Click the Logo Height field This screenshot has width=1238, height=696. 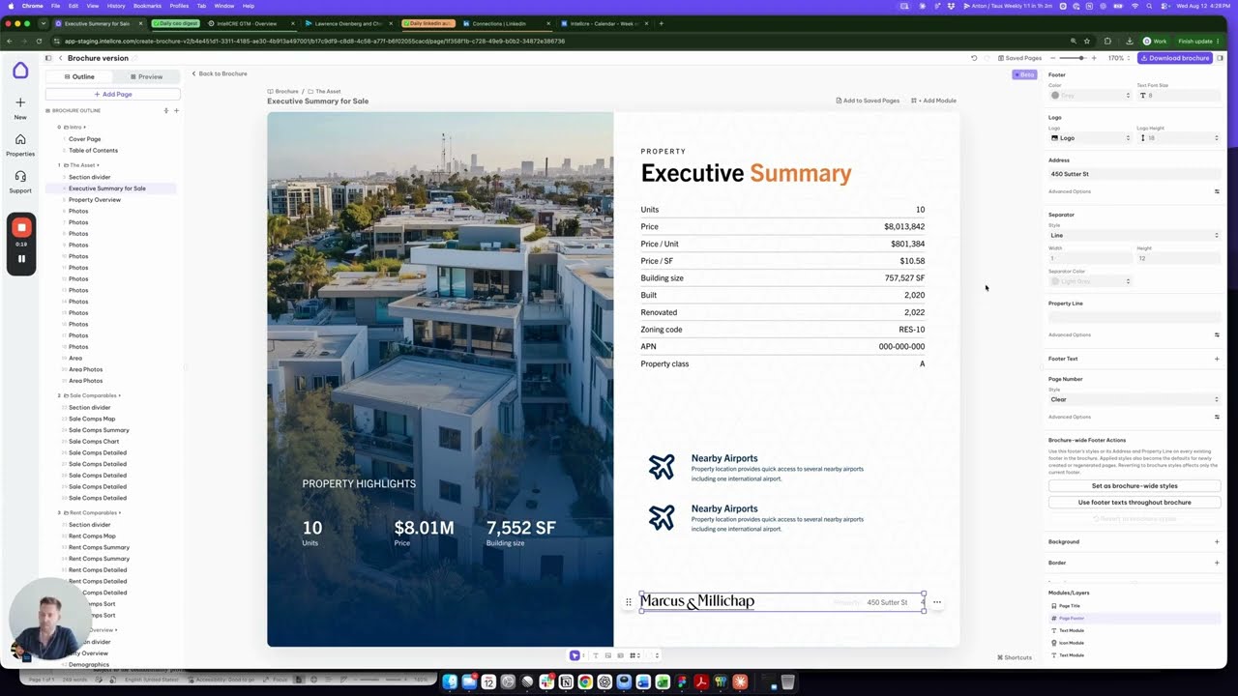[x=1179, y=138]
